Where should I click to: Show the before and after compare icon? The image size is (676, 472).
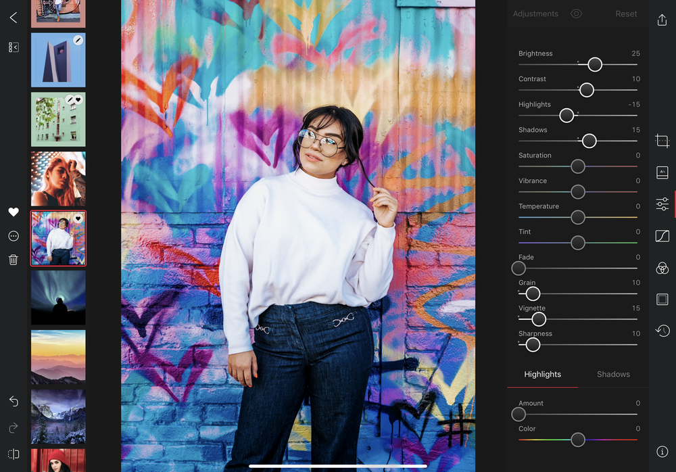point(14,454)
